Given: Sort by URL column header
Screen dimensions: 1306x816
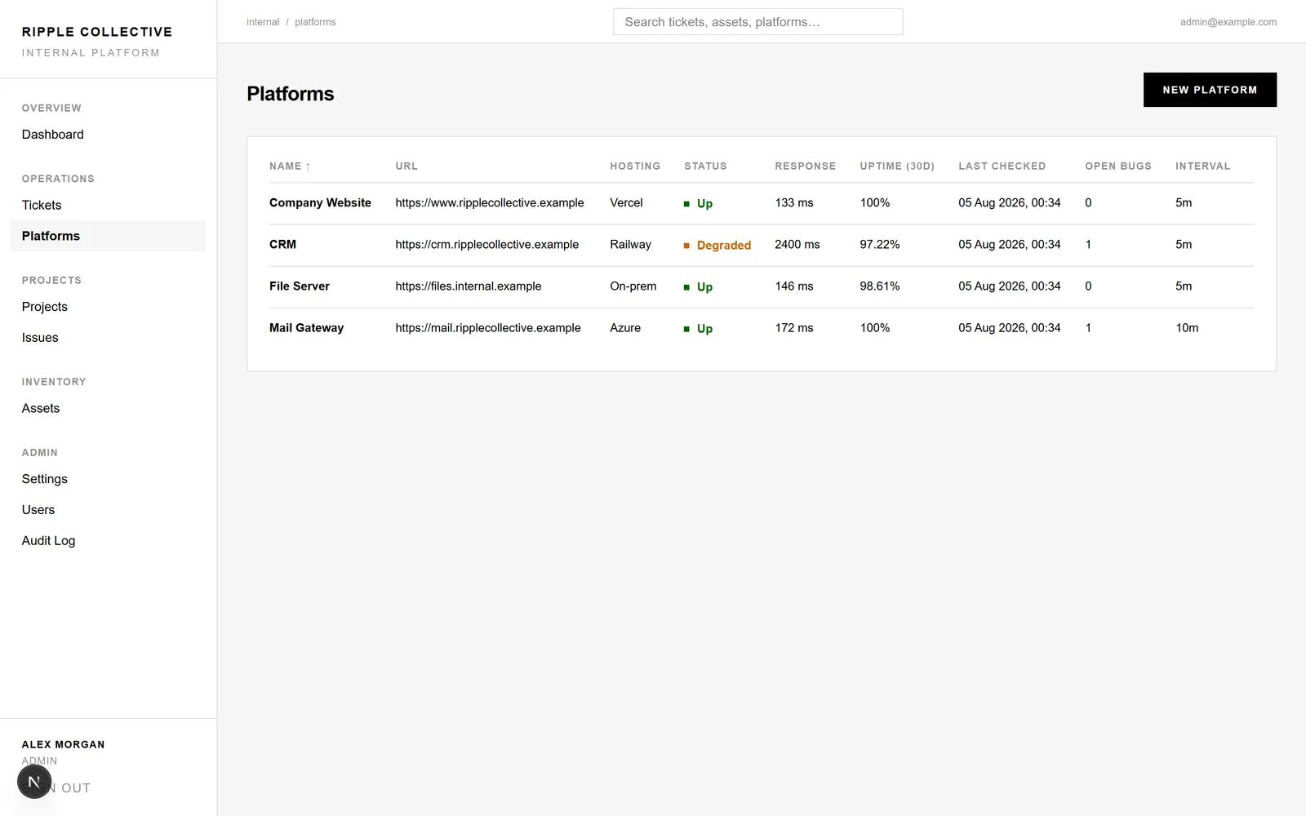Looking at the screenshot, I should coord(406,166).
